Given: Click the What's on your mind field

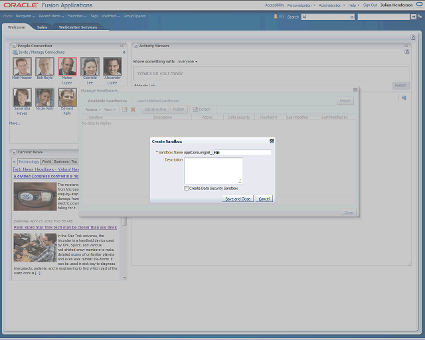Looking at the screenshot, I should [271, 73].
